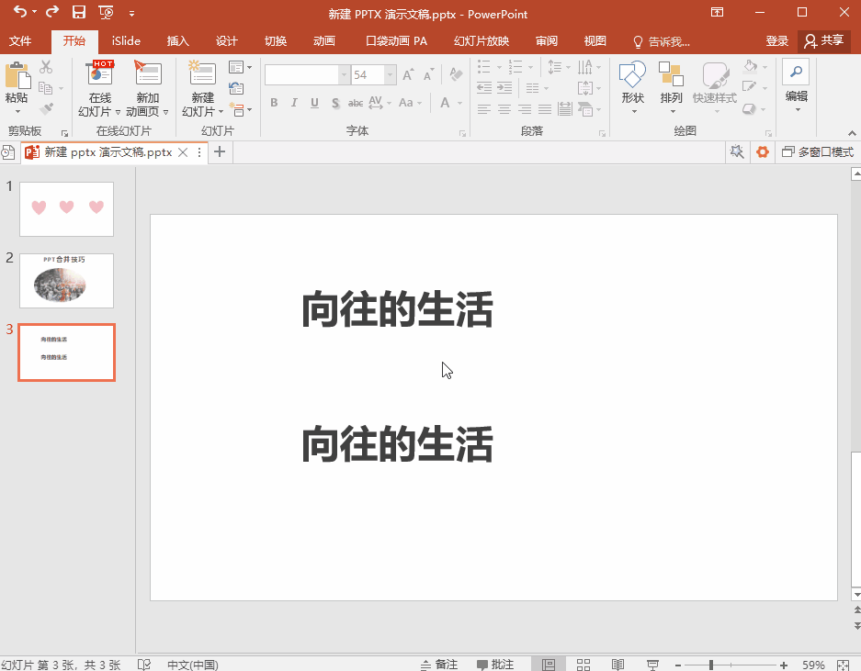Open the 插入 ribbon tab
861x671 pixels.
click(x=178, y=41)
